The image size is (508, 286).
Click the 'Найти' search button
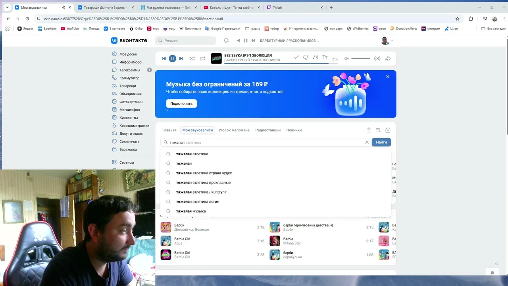[381, 142]
